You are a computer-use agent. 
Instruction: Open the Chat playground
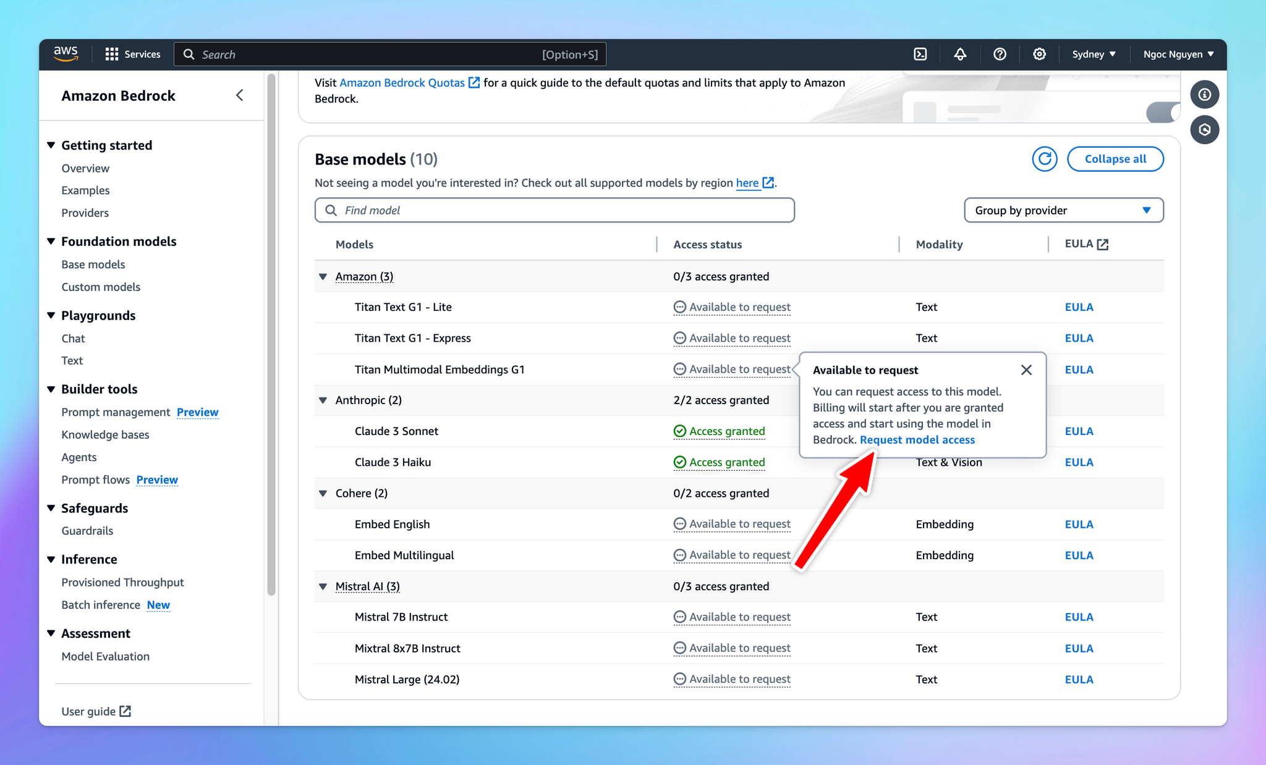coord(73,339)
